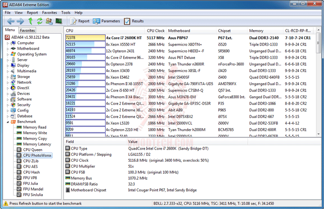Select the Display monitor icon
This screenshot has width=324, height=209.
[13, 65]
